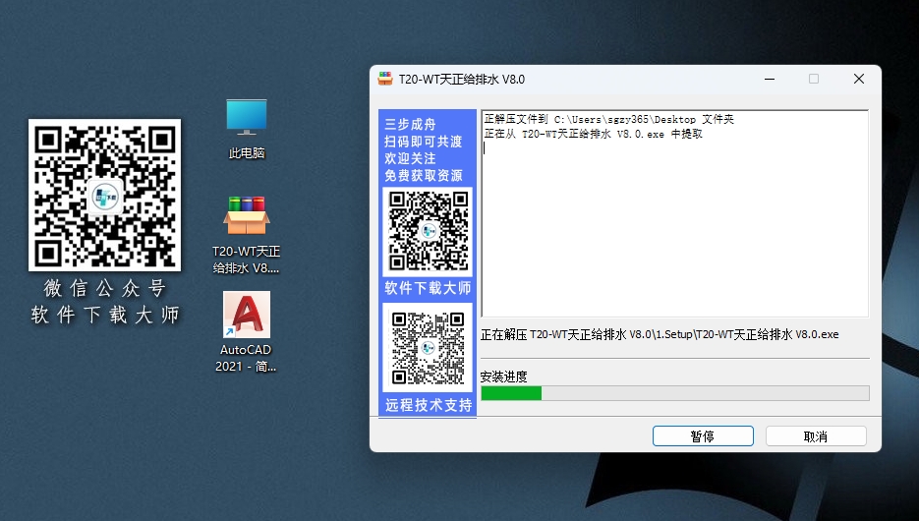Screen dimensions: 919x521
Task: Click the 远程技术支持 label in installer sidebar
Action: tap(429, 405)
